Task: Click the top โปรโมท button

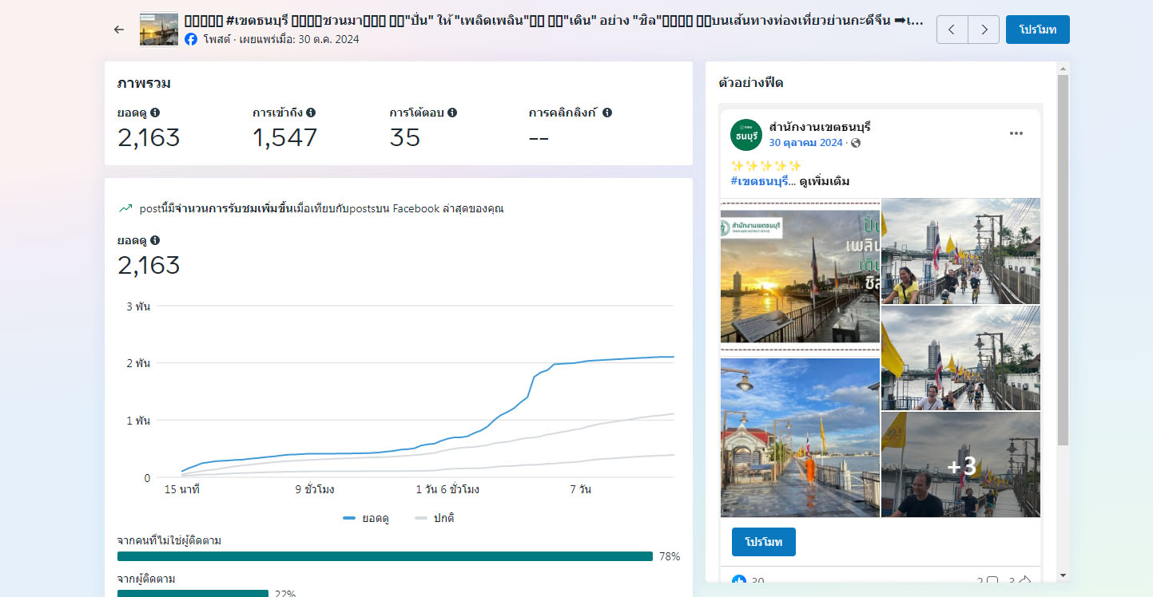Action: tap(1037, 30)
